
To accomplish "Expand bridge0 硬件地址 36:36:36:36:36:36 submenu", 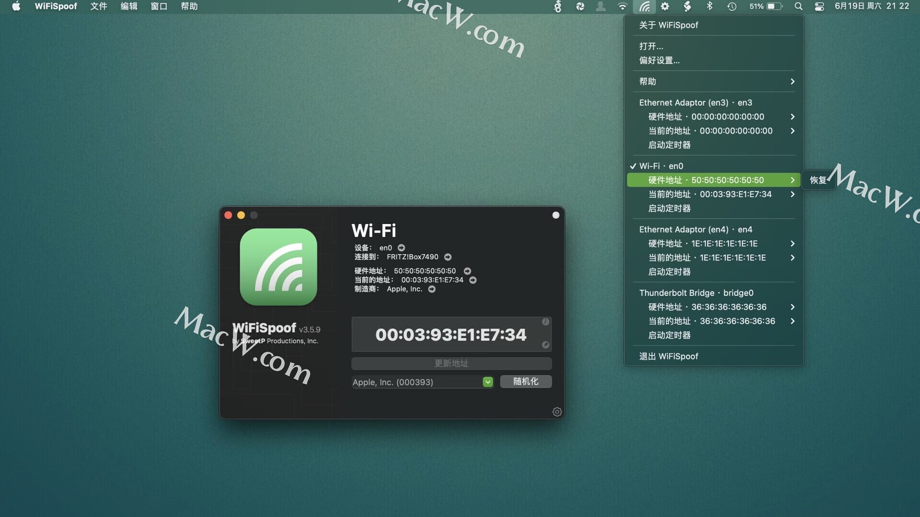I will [x=713, y=307].
